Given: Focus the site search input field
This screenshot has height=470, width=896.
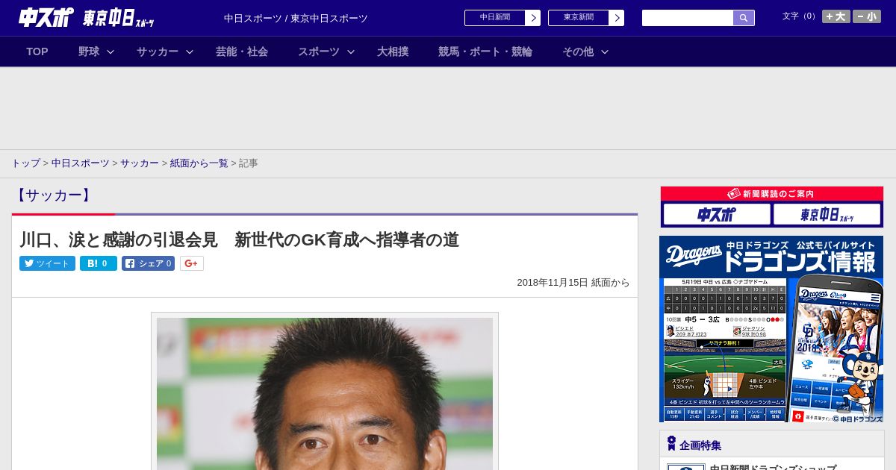Looking at the screenshot, I should tap(688, 18).
